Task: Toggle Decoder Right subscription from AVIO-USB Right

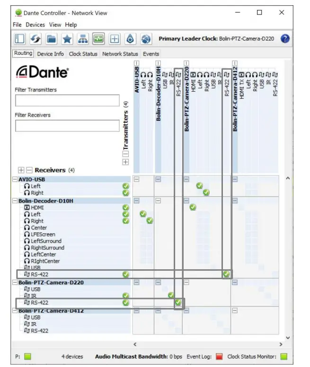Action: [x=150, y=221]
